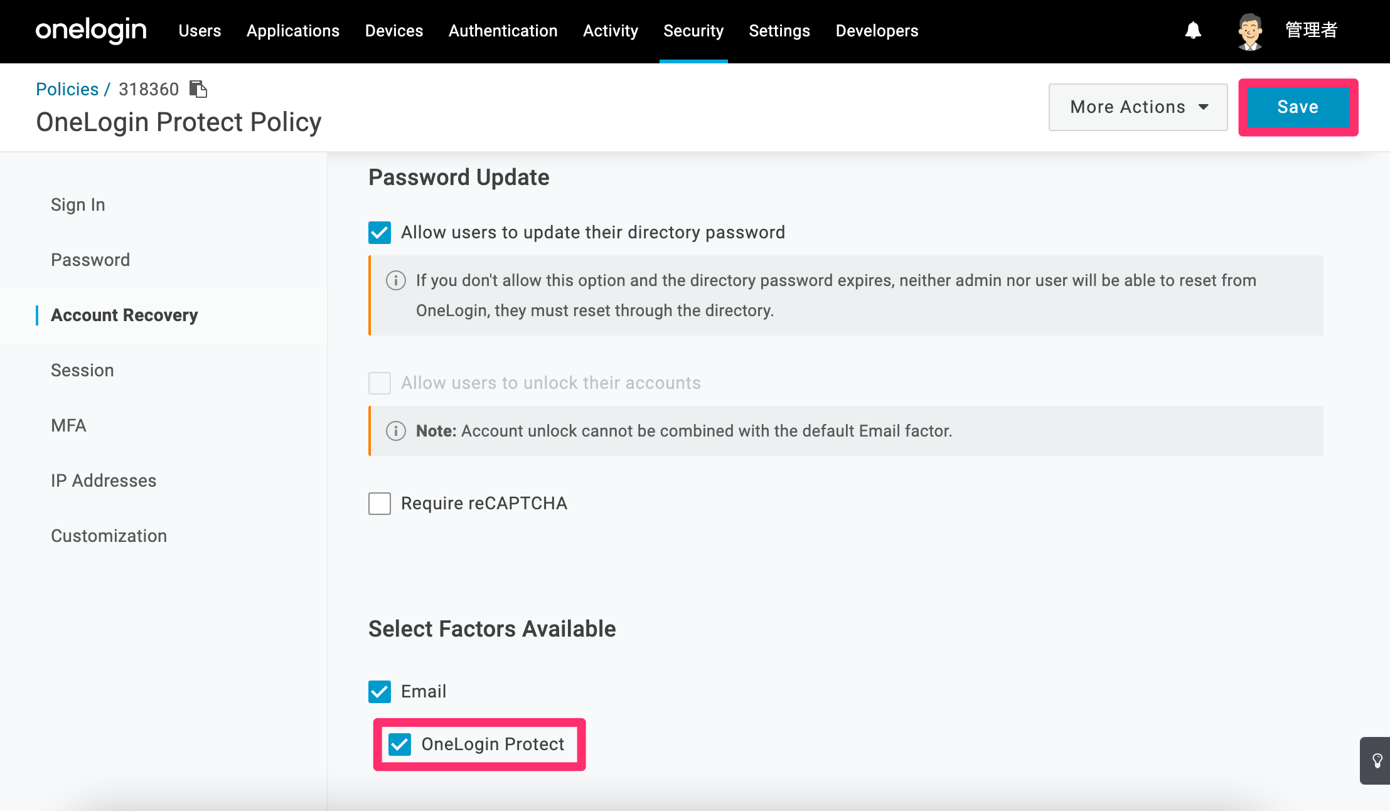This screenshot has height=811, width=1390.
Task: Click the OneLogin Protect Policy title
Action: point(179,122)
